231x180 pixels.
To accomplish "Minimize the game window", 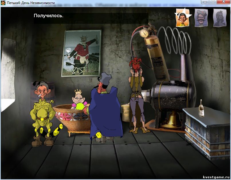I will [x=205, y=2].
